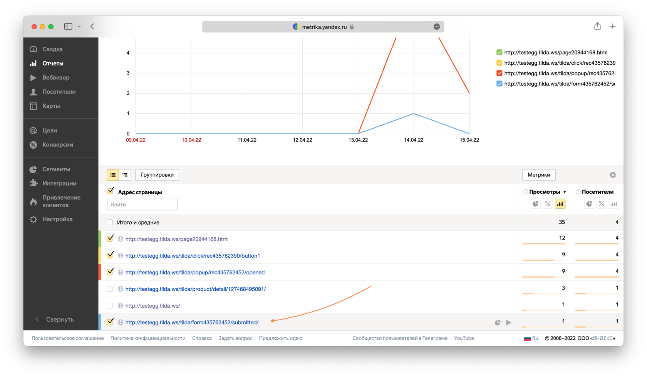Open the Сводка menu item

(x=52, y=49)
